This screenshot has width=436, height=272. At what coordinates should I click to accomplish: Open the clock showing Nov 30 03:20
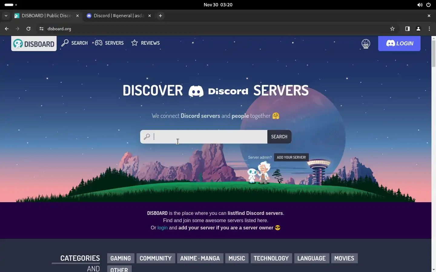[x=218, y=5]
